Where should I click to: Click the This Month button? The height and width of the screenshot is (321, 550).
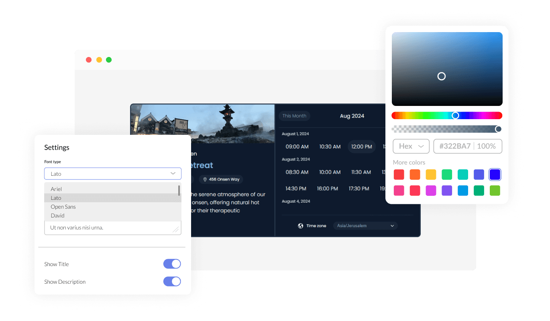[x=294, y=116]
